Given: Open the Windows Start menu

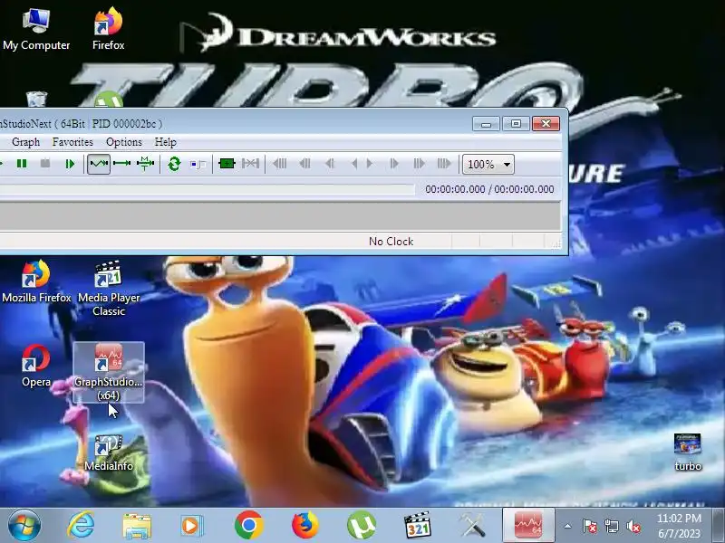Looking at the screenshot, I should pyautogui.click(x=24, y=526).
